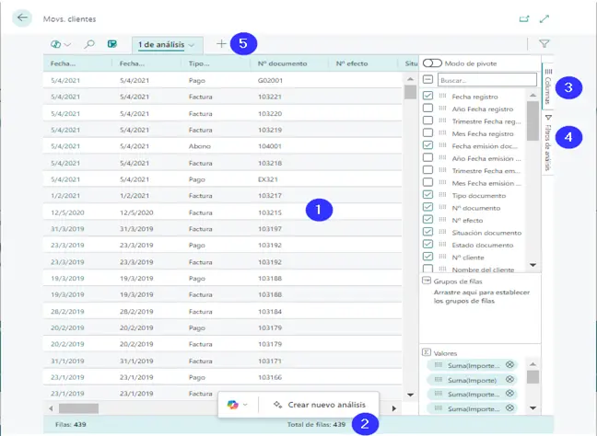
Task: Click the search magnifier icon
Action: pos(89,44)
